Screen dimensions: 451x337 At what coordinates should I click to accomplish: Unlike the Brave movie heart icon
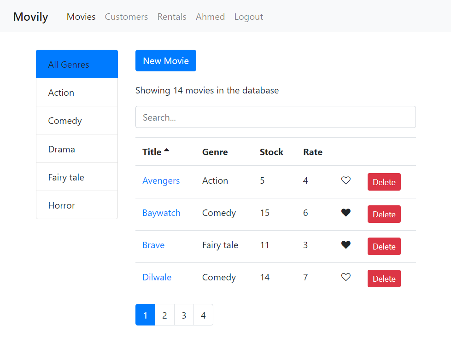pyautogui.click(x=346, y=245)
